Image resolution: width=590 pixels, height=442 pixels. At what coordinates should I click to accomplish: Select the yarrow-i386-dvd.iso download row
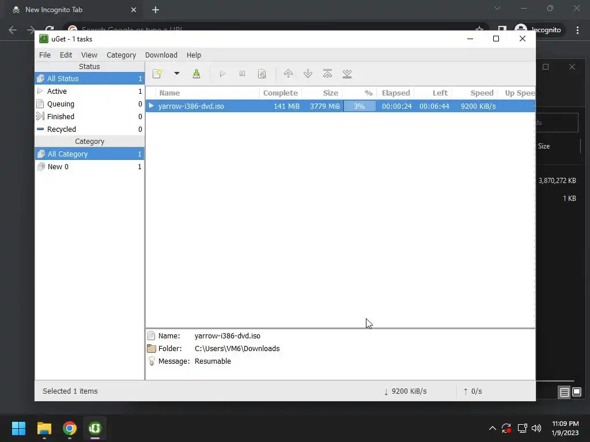340,106
